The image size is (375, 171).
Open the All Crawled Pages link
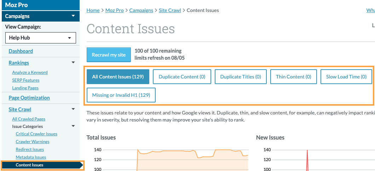click(29, 119)
